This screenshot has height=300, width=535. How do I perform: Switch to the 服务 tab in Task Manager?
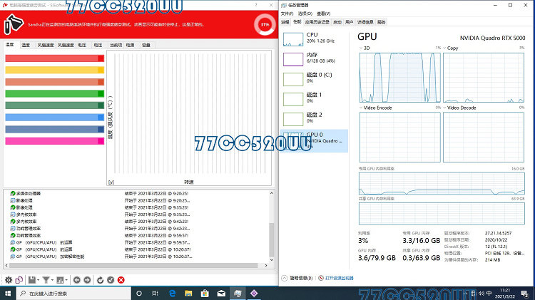[382, 22]
